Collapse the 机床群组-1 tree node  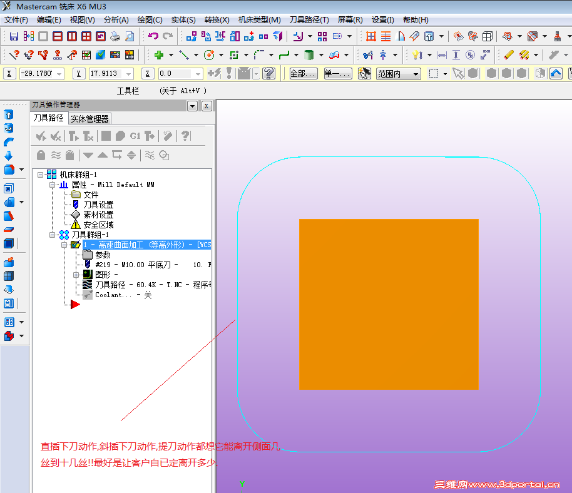pos(41,175)
